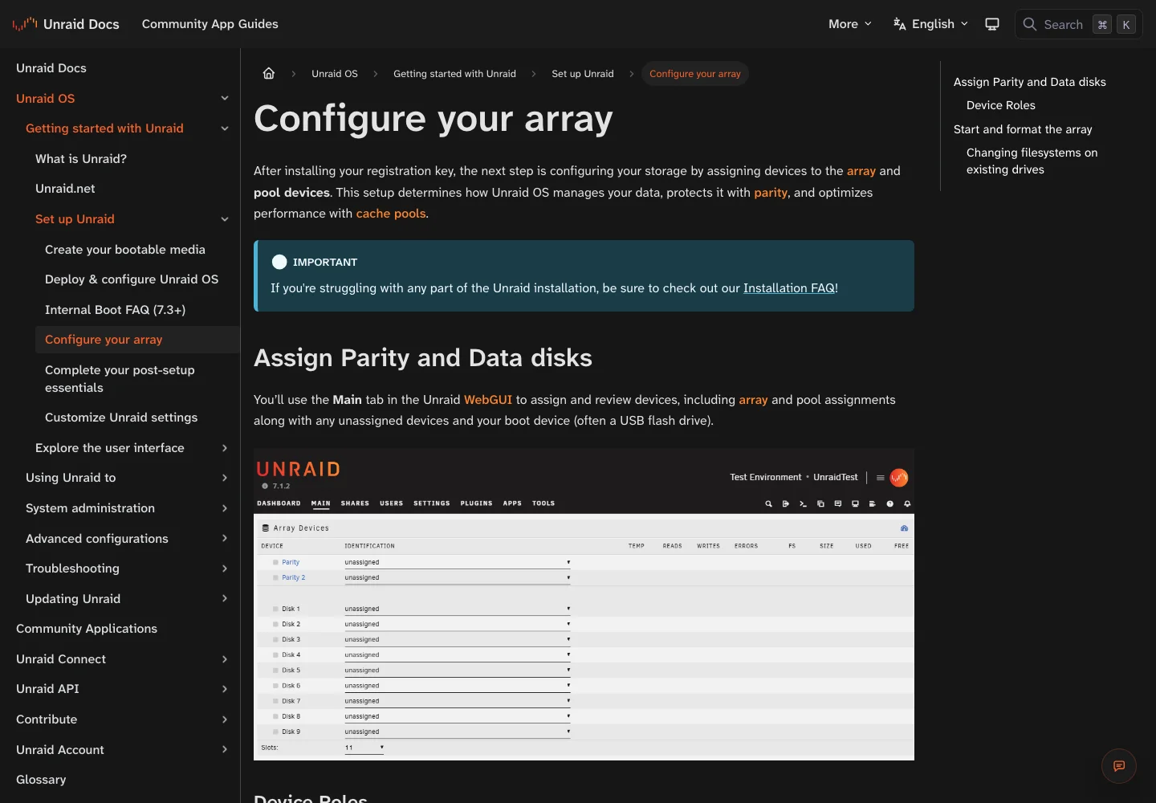
Task: Open Complete your post-setup essentials page
Action: (x=120, y=379)
